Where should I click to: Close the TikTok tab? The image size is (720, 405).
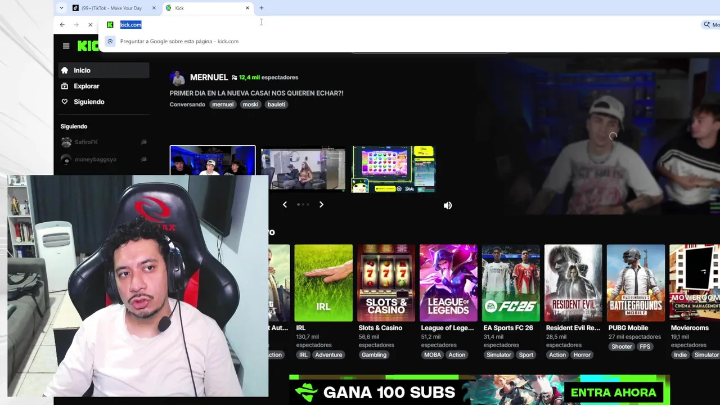point(154,8)
